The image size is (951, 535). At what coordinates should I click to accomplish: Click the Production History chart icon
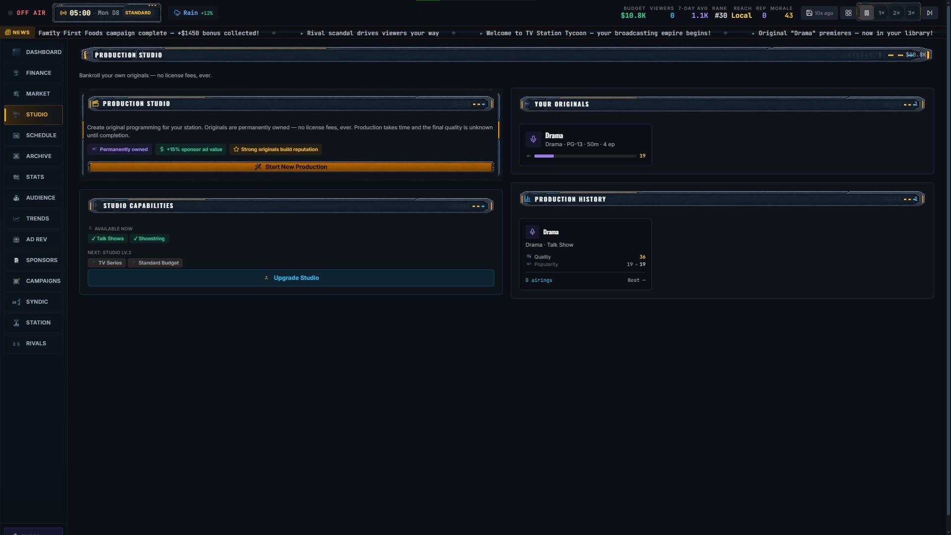[x=528, y=199]
